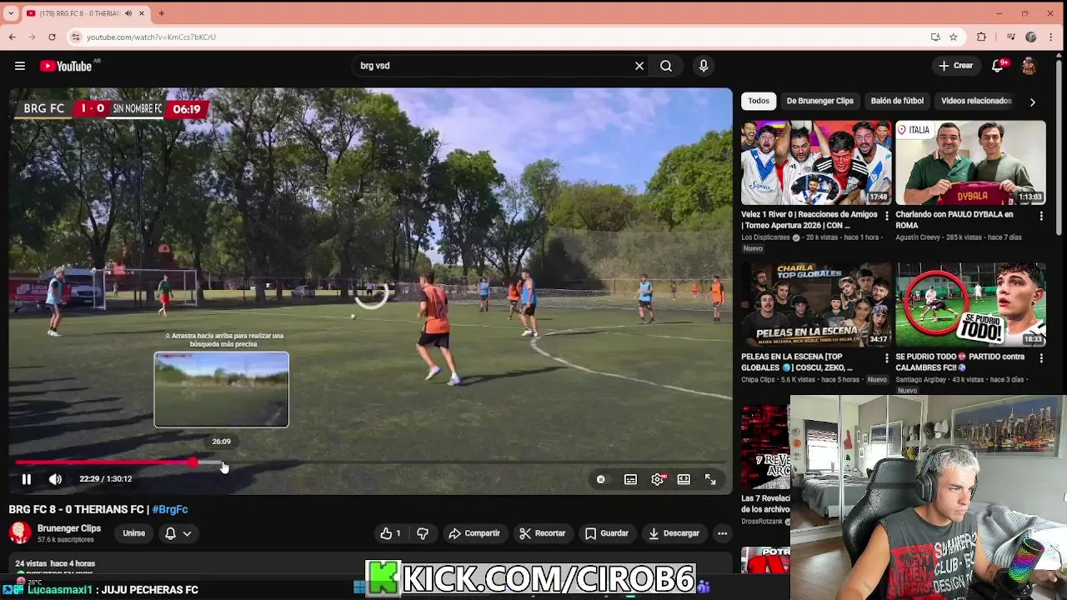Open the site info icon in the address bar
The image size is (1067, 600).
[x=76, y=37]
